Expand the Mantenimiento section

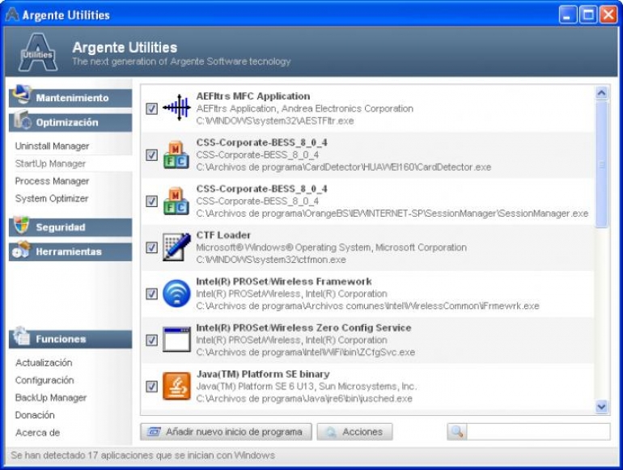point(70,98)
